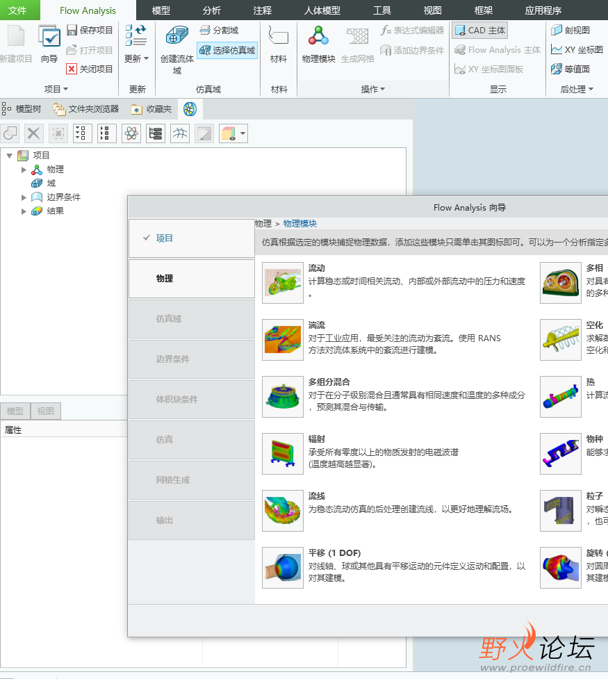
Task: Open the 文件夹浏览器 folder browser tab
Action: 85,108
